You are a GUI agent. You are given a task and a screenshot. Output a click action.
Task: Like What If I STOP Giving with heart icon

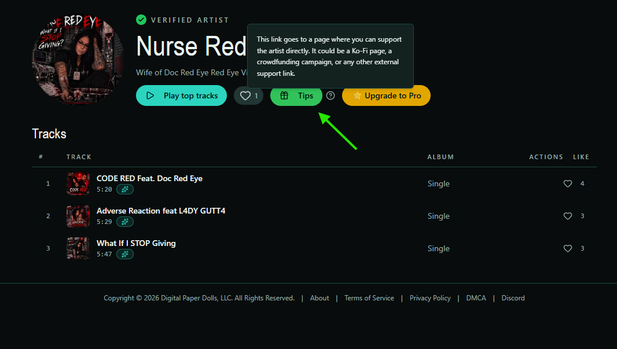click(x=568, y=248)
